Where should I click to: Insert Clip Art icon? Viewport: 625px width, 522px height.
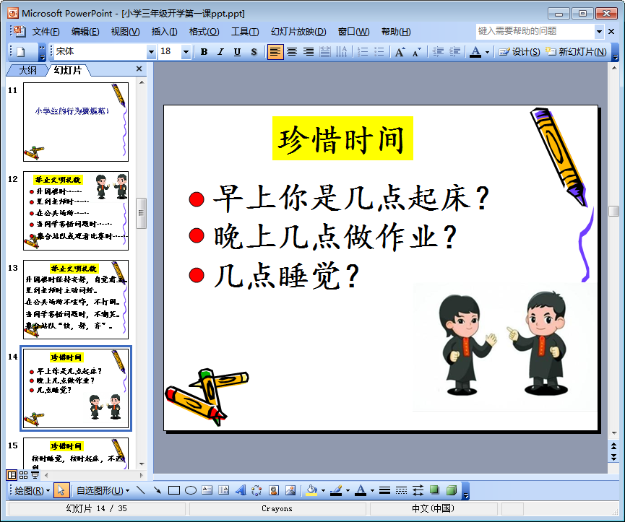coord(274,490)
